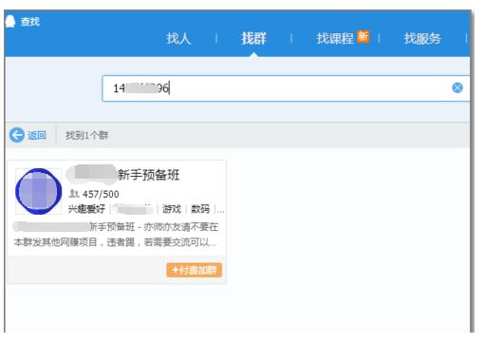This screenshot has height=343, width=486.
Task: Click the group description starting 本群发其他网赚项目
Action: pyautogui.click(x=115, y=242)
